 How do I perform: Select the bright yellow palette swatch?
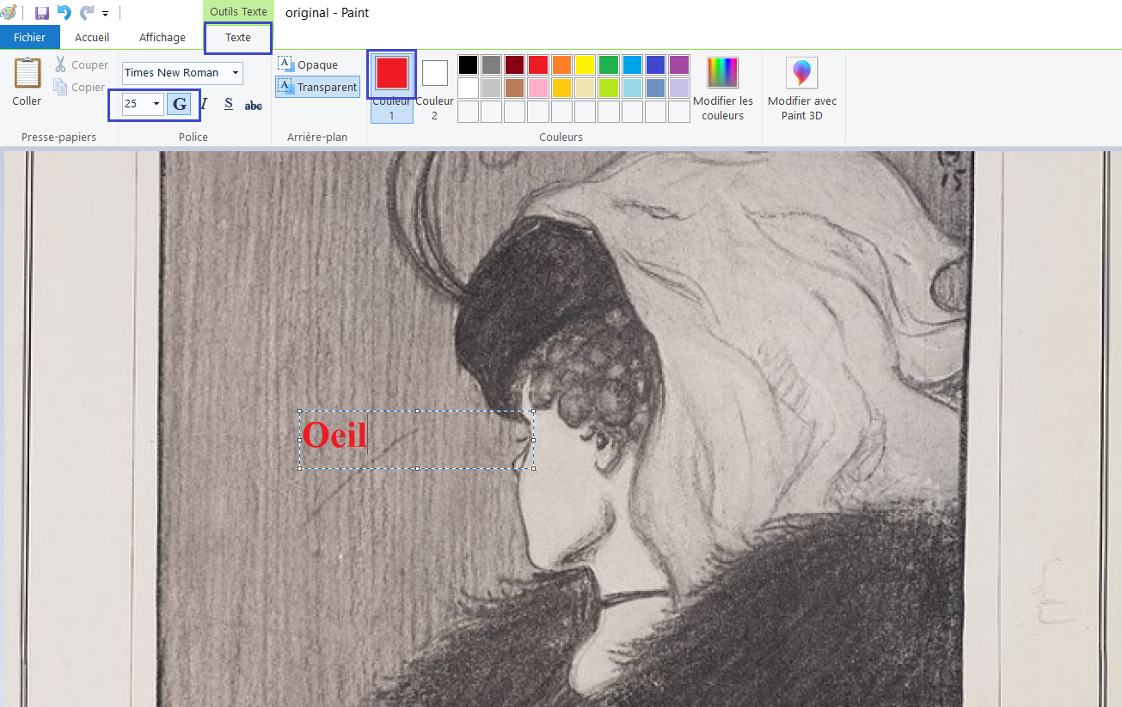pos(586,64)
